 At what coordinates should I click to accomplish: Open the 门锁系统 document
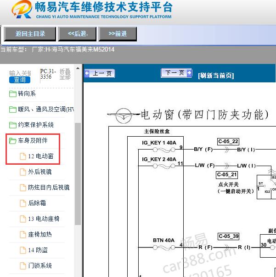point(40,265)
